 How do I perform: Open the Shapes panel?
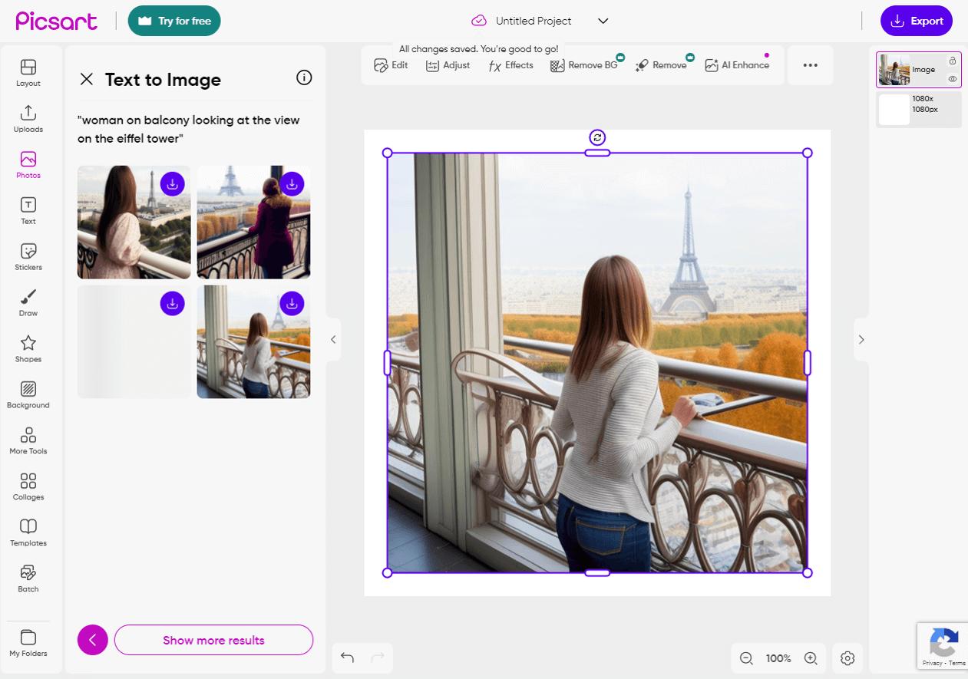click(28, 348)
